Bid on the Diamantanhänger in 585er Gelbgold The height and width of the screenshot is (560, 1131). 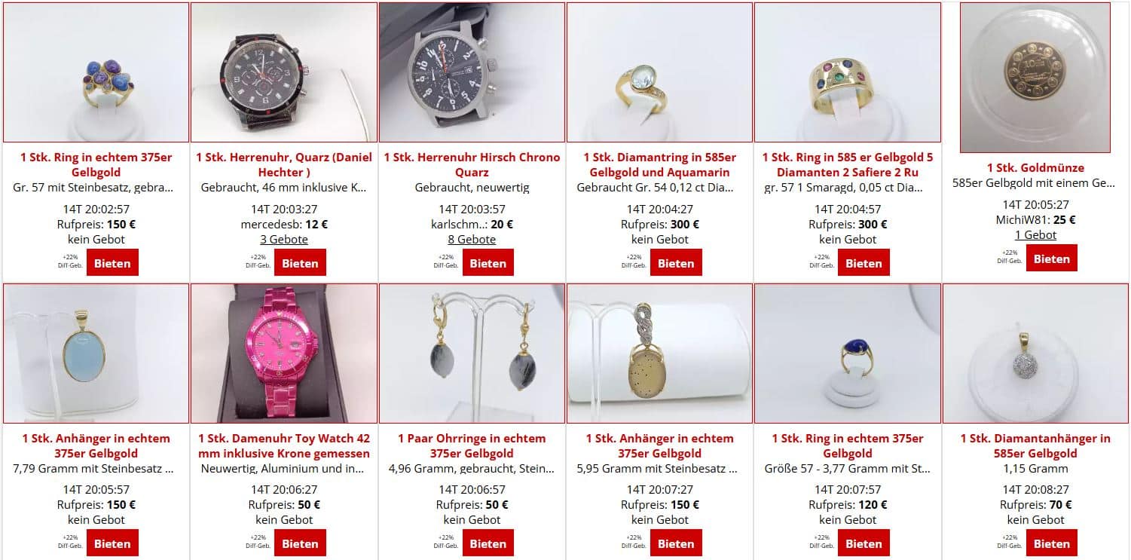[1051, 543]
